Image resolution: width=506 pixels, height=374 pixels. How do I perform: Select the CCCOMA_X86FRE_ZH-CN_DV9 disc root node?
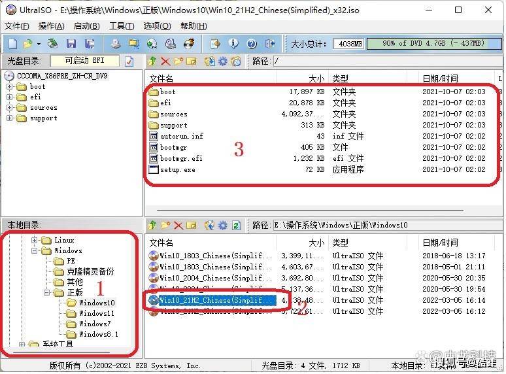click(x=62, y=76)
